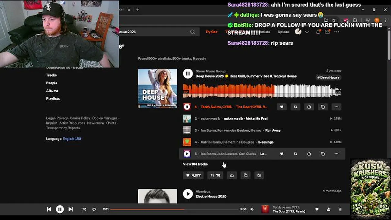Screen dimensions: 391x220
Task: Open the Try Go+ link
Action: (x=211, y=32)
